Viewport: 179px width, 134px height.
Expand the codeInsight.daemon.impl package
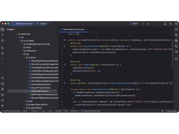point(21,44)
